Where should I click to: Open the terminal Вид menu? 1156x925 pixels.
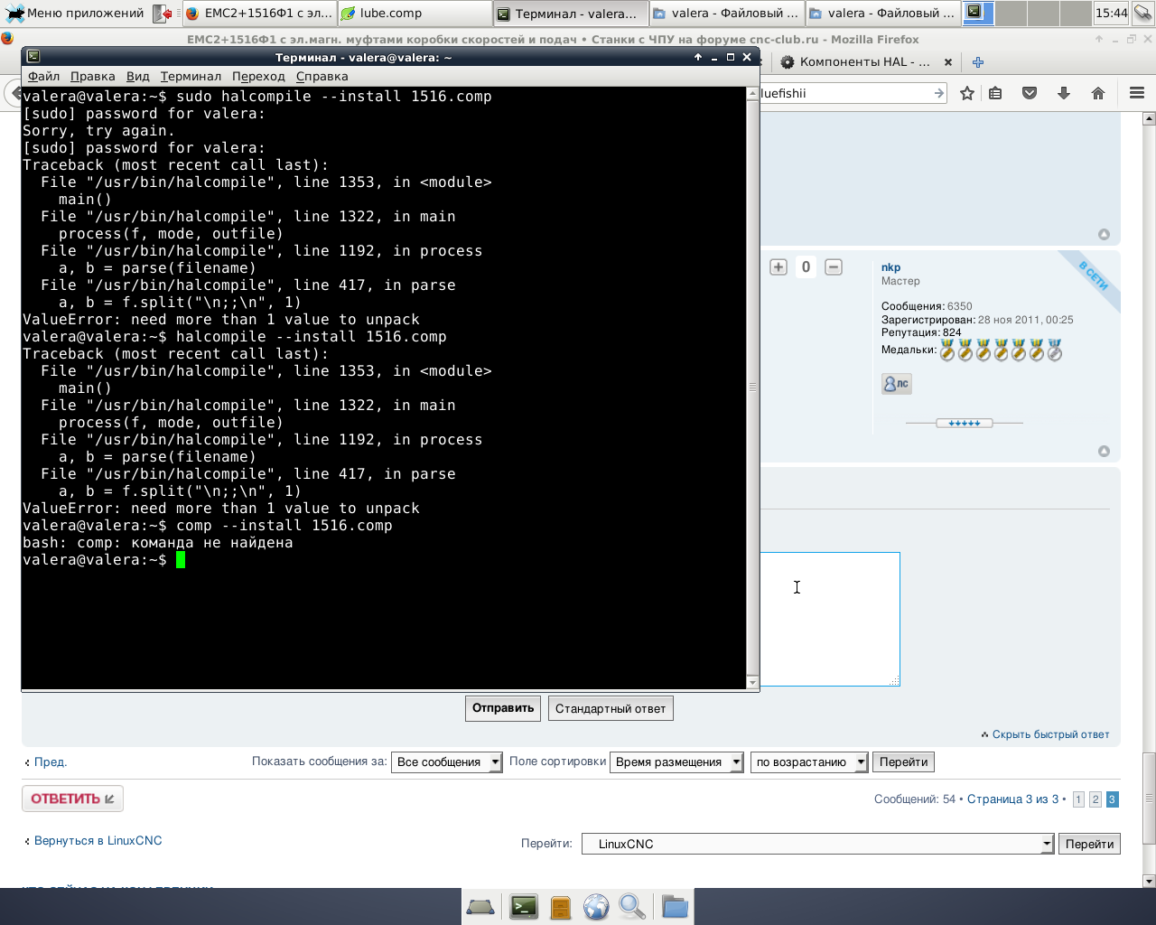tap(137, 77)
